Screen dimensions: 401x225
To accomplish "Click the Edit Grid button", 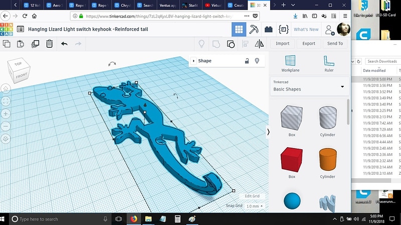I will click(252, 196).
